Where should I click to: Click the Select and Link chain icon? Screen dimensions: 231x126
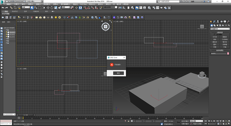11,8
